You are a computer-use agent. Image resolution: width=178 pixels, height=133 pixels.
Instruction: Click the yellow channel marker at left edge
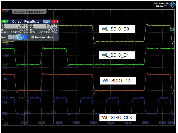click(x=5, y=41)
